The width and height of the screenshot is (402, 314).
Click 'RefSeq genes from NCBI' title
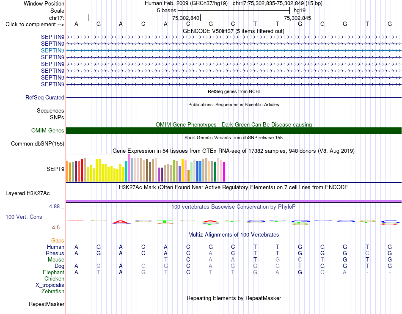234,91
